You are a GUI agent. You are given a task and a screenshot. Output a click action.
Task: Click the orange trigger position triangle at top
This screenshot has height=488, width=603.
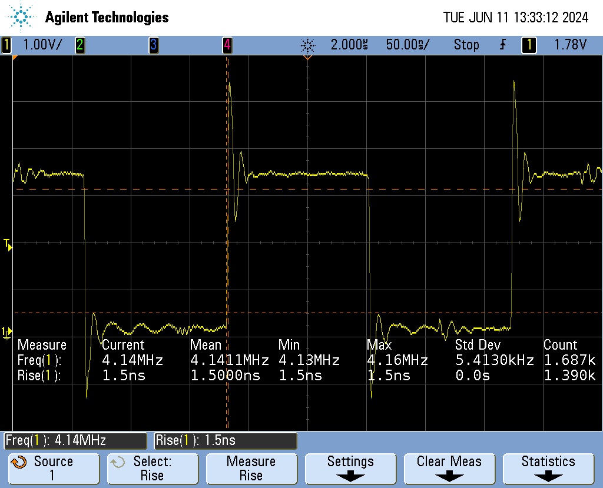tap(307, 58)
